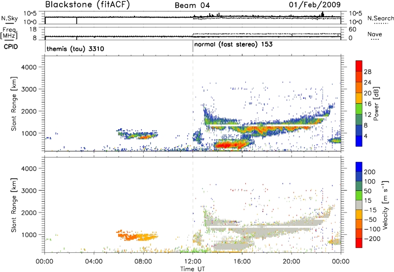Click the 'normal (fast stereo) 153' label

coord(233,44)
